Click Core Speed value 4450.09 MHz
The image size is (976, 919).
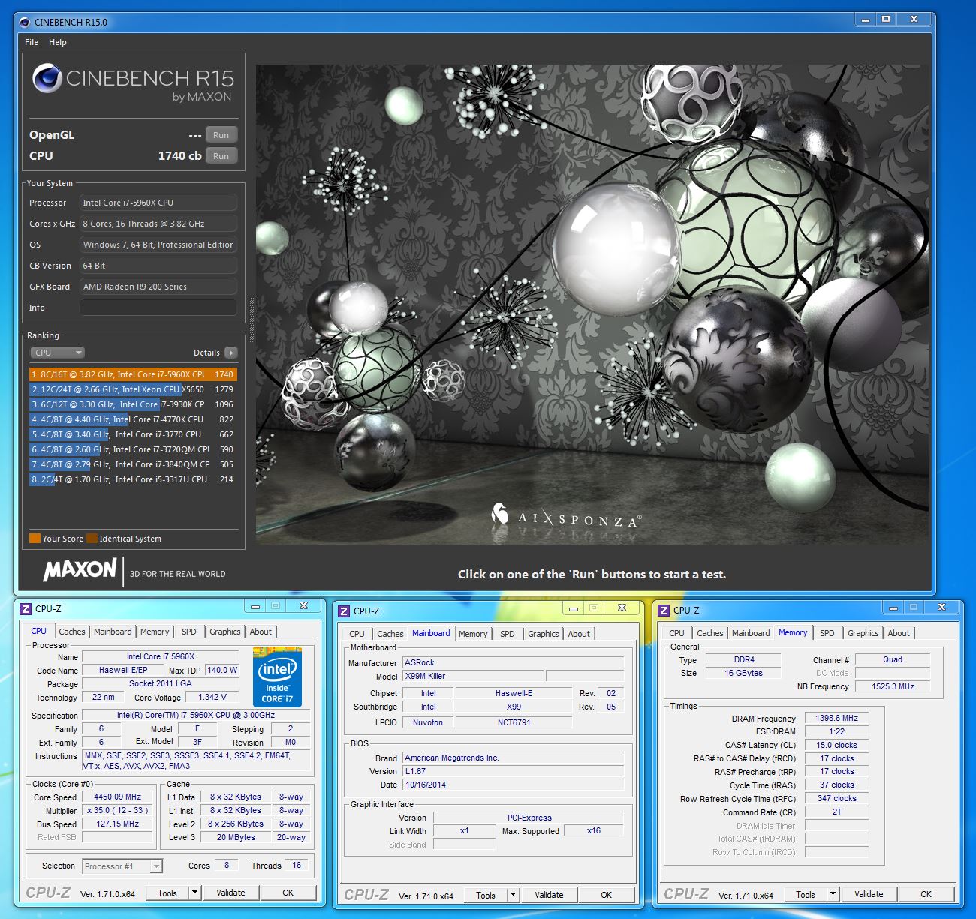click(117, 797)
